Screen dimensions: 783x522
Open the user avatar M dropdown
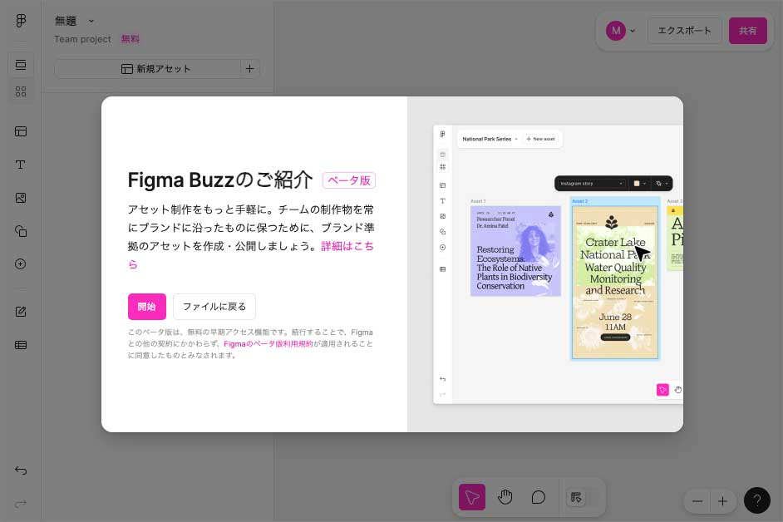tap(621, 31)
